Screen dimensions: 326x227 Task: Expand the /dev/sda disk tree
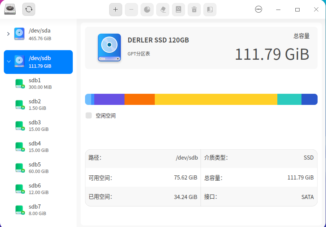coord(8,34)
